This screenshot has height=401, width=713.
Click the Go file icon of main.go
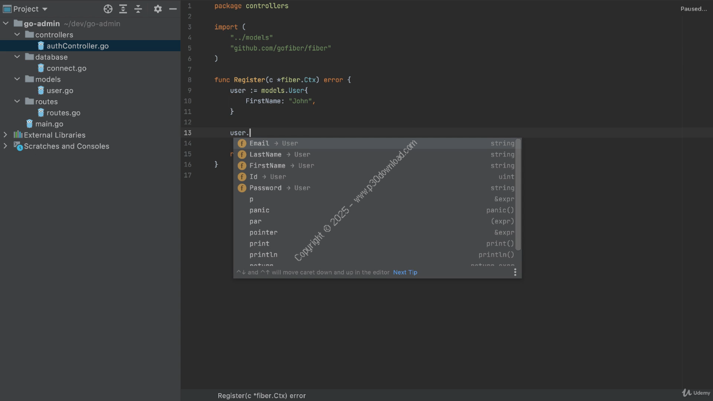point(30,124)
